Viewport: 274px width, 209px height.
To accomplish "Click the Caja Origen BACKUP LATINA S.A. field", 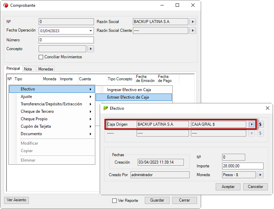I will tap(163, 124).
